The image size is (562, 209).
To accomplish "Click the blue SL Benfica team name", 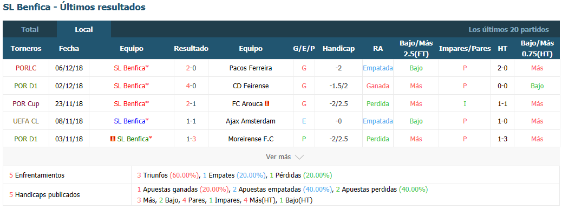I will [129, 121].
